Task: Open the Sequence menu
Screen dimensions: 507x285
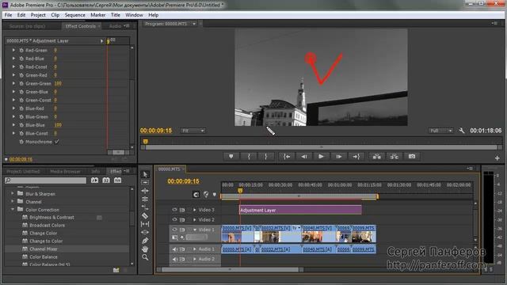Action: (x=74, y=15)
